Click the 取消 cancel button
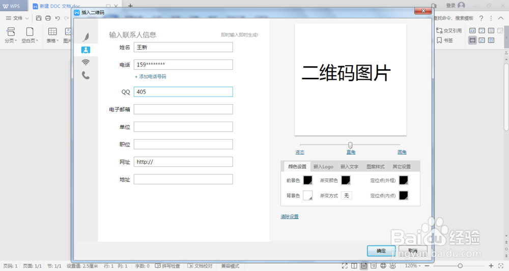This screenshot has height=271, width=509. tap(413, 251)
